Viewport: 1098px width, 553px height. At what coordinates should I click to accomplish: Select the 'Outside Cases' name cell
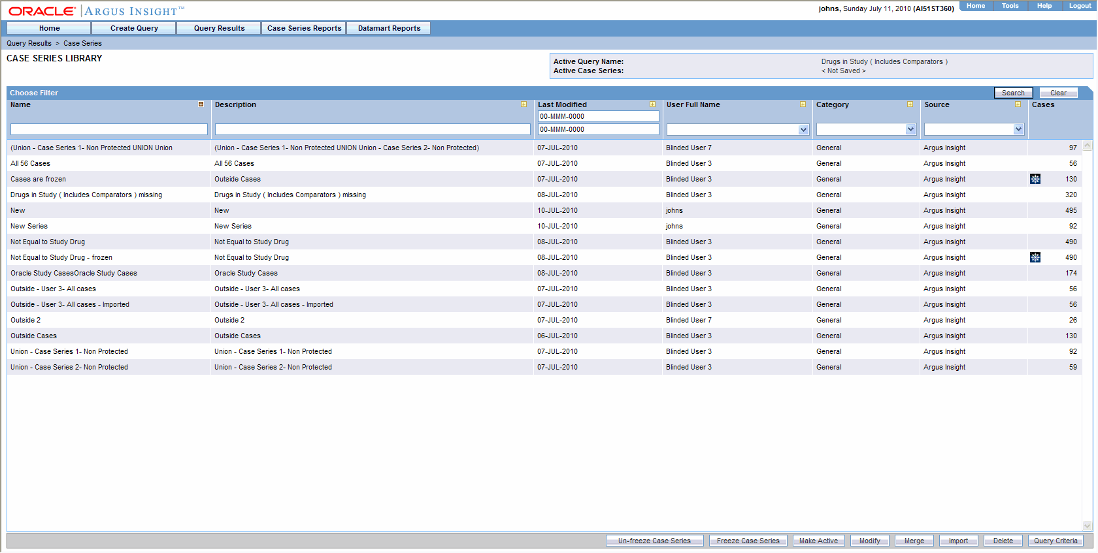click(33, 336)
